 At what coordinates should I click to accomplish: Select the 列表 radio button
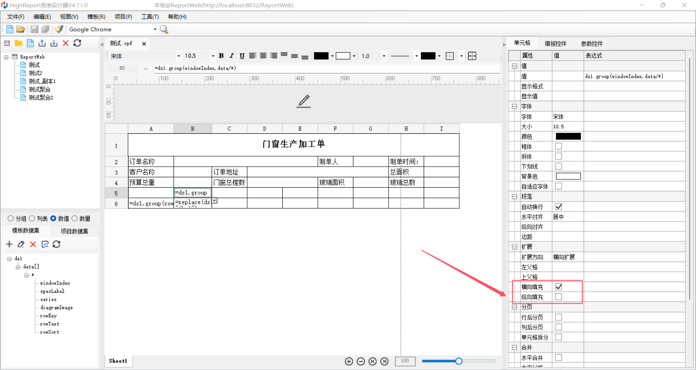pos(32,219)
